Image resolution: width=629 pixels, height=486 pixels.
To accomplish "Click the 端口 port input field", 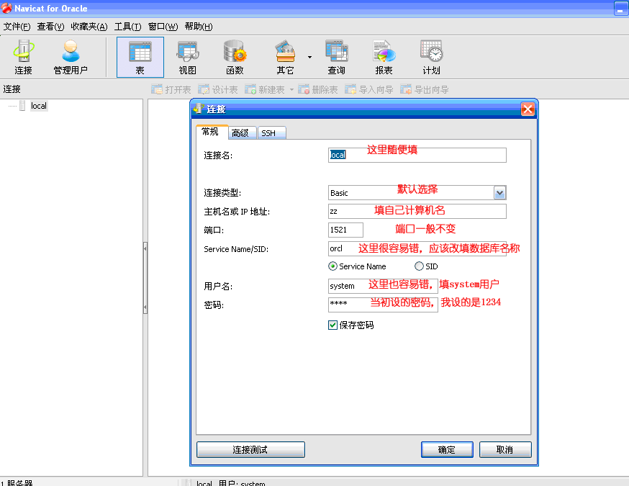I will point(345,230).
